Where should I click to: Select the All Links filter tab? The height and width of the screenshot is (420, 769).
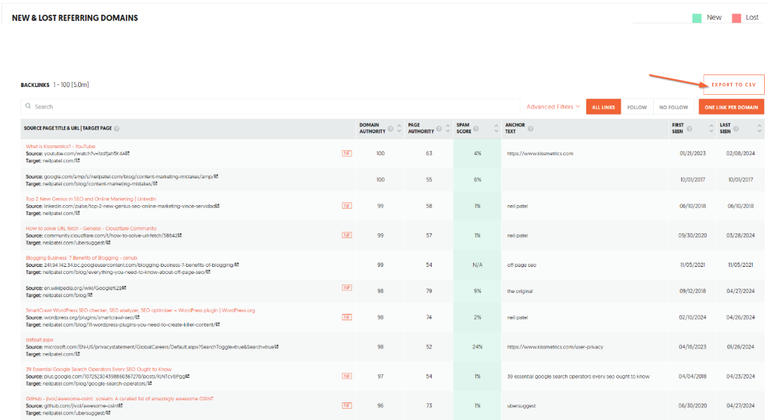(603, 107)
